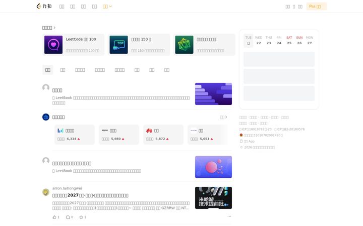
Task: Open the Amazon company card showing 5,980
Action: [119, 135]
